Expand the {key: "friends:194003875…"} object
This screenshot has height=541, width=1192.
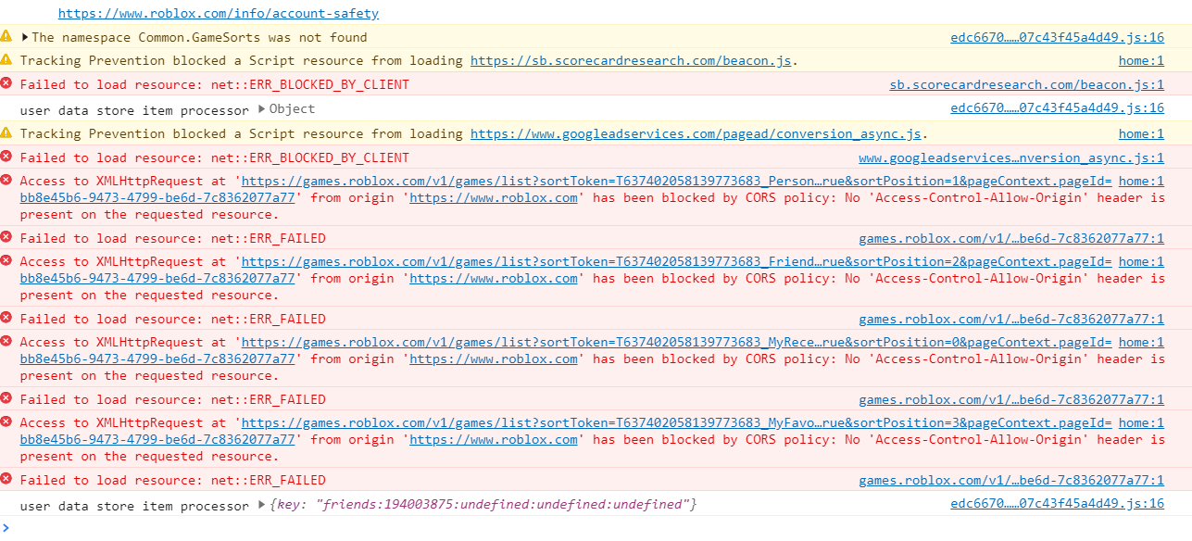point(262,505)
